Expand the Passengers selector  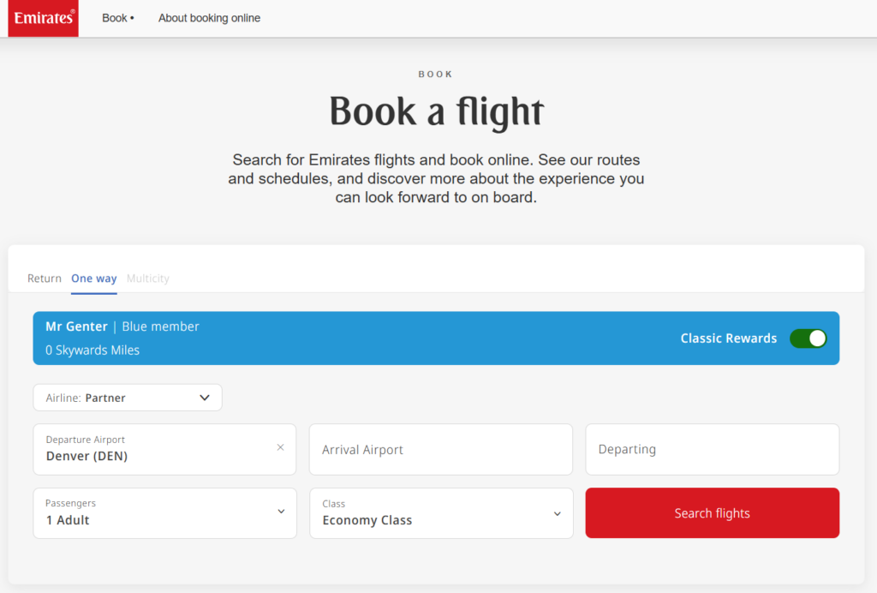coord(164,513)
